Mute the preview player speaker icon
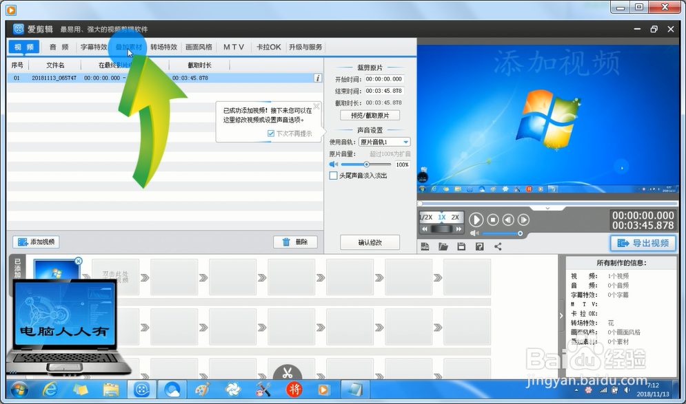Viewport: 686px width, 404px height. click(474, 233)
